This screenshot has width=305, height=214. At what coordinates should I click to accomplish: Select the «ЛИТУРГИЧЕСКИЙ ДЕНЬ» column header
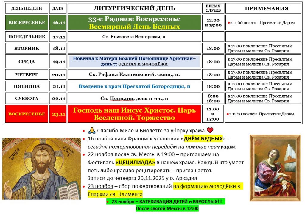[x=134, y=8]
